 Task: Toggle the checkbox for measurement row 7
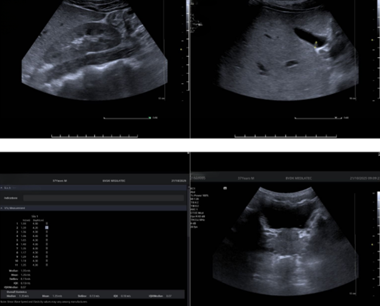(47, 248)
